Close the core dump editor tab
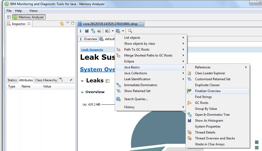This screenshot has width=262, height=151. [141, 24]
